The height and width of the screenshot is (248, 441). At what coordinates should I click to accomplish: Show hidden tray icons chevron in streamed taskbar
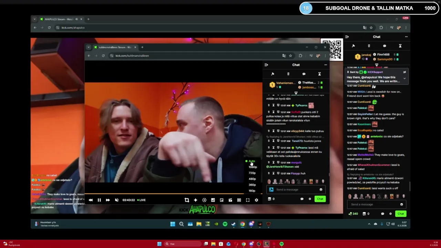(369, 224)
